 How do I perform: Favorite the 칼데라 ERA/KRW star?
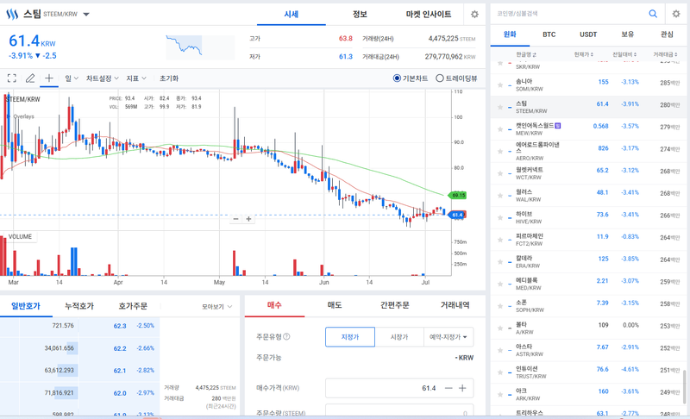click(500, 261)
